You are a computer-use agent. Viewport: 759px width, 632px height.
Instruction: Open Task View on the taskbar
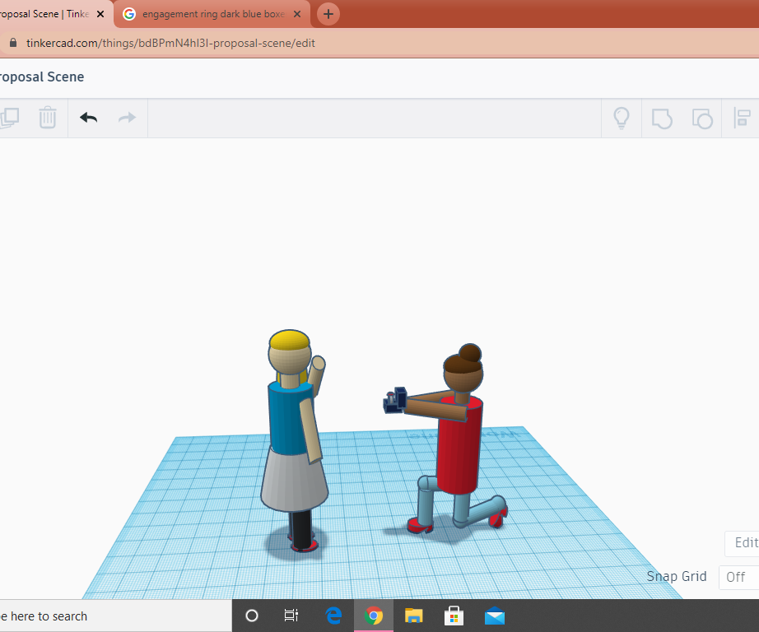click(291, 615)
